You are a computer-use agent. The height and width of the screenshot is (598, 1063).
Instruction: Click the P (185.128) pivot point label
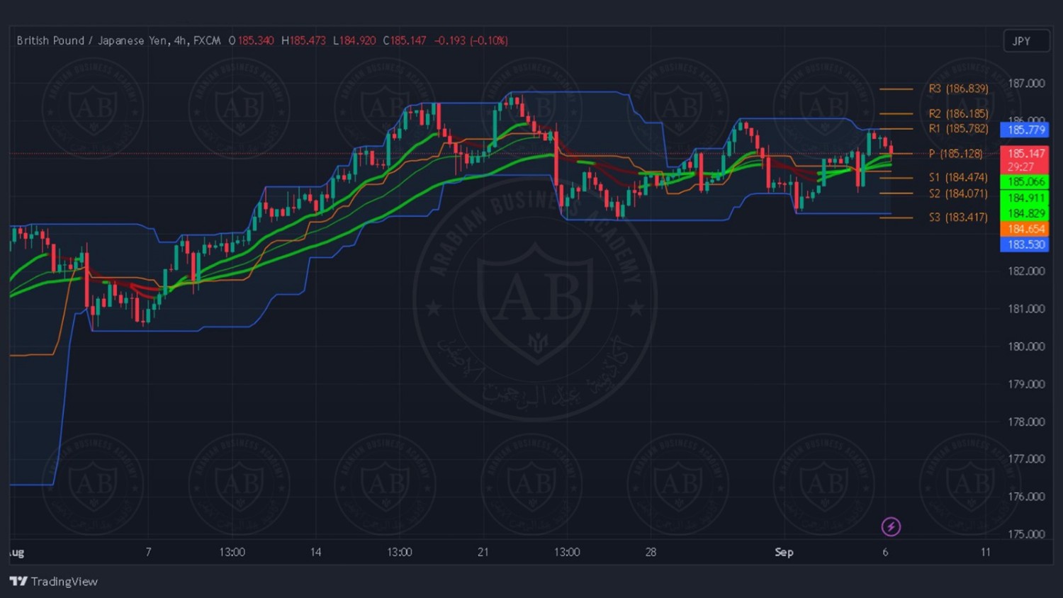click(x=955, y=154)
